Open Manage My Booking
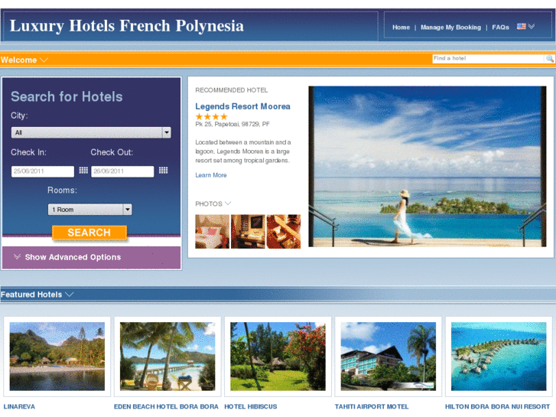Image resolution: width=556 pixels, height=417 pixels. pos(450,28)
